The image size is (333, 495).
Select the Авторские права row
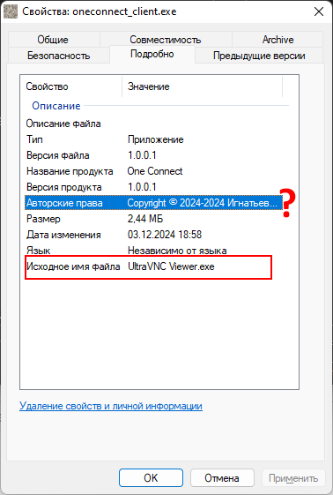pyautogui.click(x=154, y=203)
